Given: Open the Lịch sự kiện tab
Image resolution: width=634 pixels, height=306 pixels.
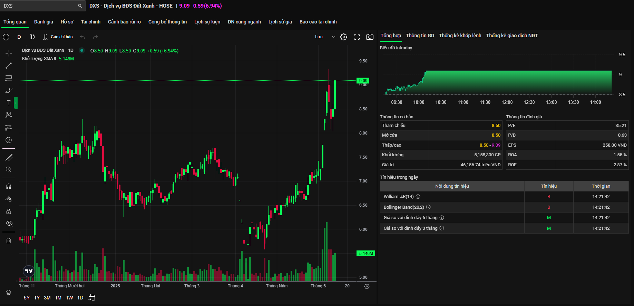Looking at the screenshot, I should [207, 22].
